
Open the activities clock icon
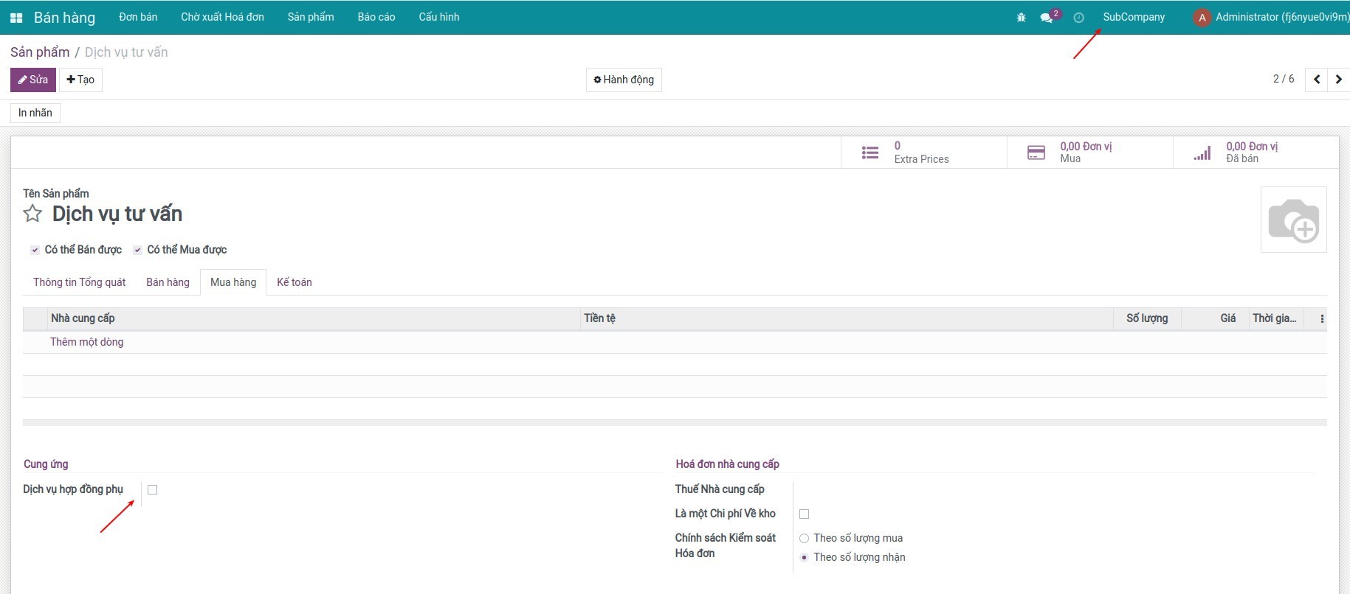[x=1078, y=18]
